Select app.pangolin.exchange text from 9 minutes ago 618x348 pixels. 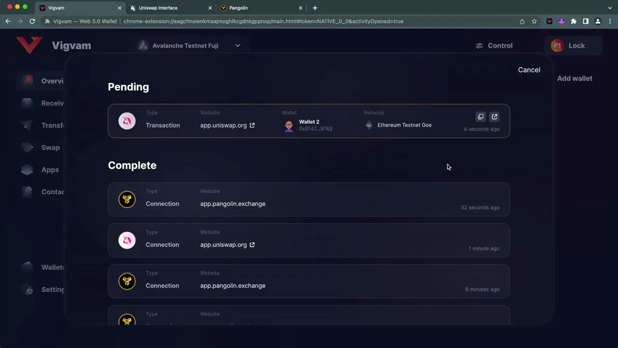(x=233, y=286)
